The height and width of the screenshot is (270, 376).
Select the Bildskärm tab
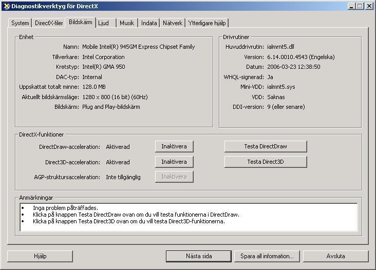81,22
